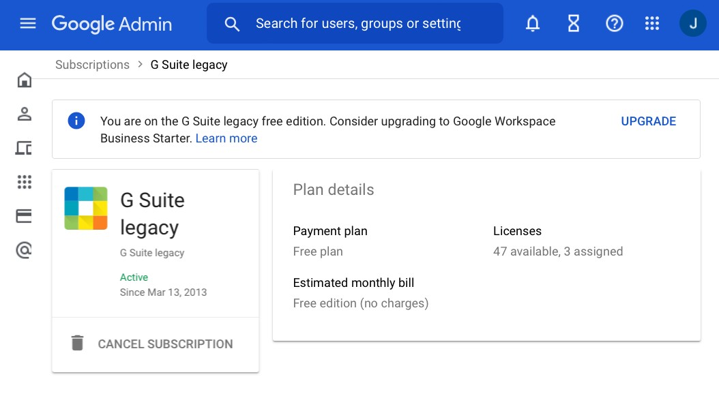
Task: Select 'Free edition (no charges)' text
Action: pyautogui.click(x=361, y=303)
